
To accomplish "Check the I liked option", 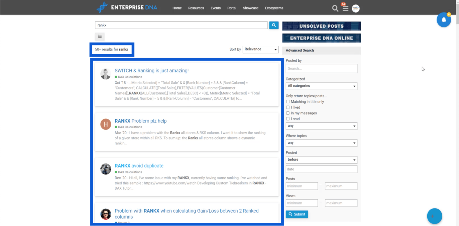I will [x=288, y=107].
